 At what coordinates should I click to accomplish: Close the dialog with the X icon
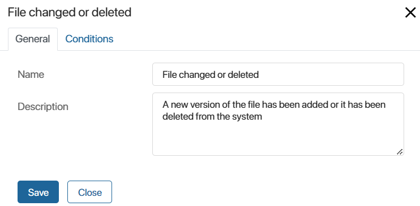pyautogui.click(x=410, y=12)
